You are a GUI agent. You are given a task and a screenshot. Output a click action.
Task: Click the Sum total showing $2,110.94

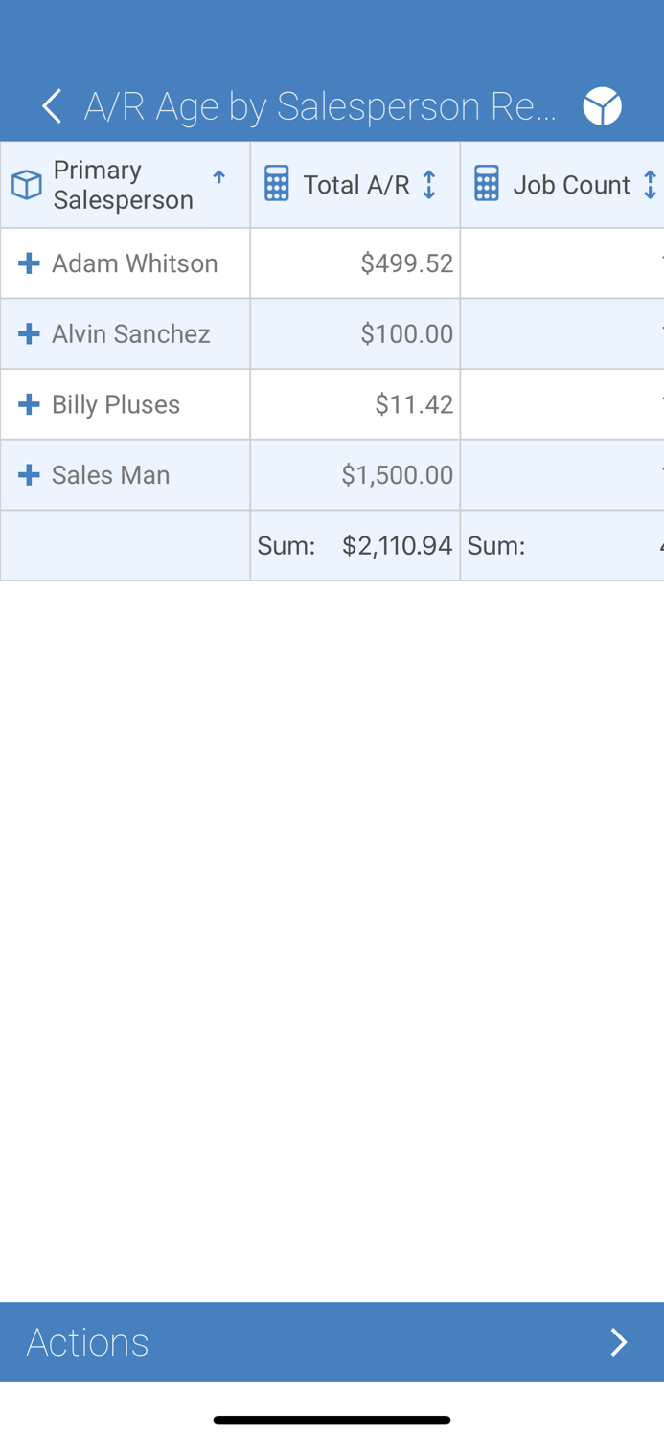pyautogui.click(x=397, y=544)
